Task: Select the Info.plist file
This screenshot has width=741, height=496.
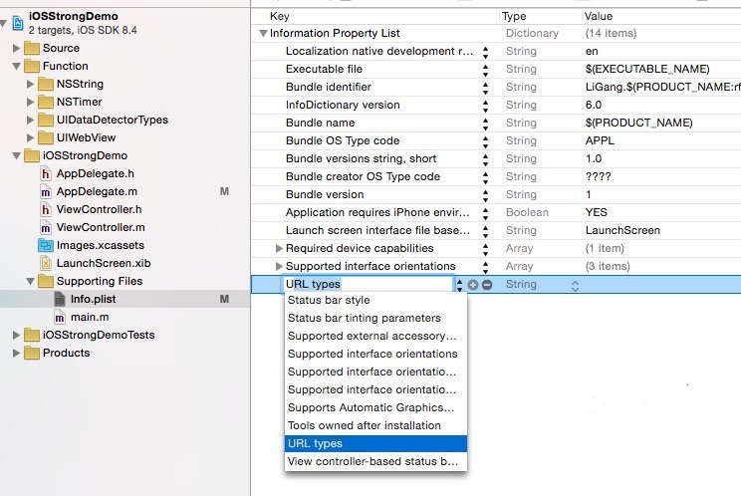Action: [x=95, y=299]
